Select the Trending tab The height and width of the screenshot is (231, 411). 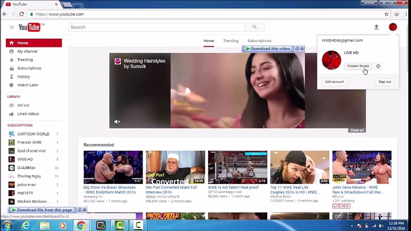231,41
